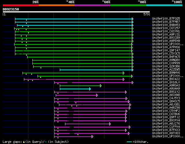
Task: Click the purple alignment bar for A8J276
Action: (x=87, y=124)
